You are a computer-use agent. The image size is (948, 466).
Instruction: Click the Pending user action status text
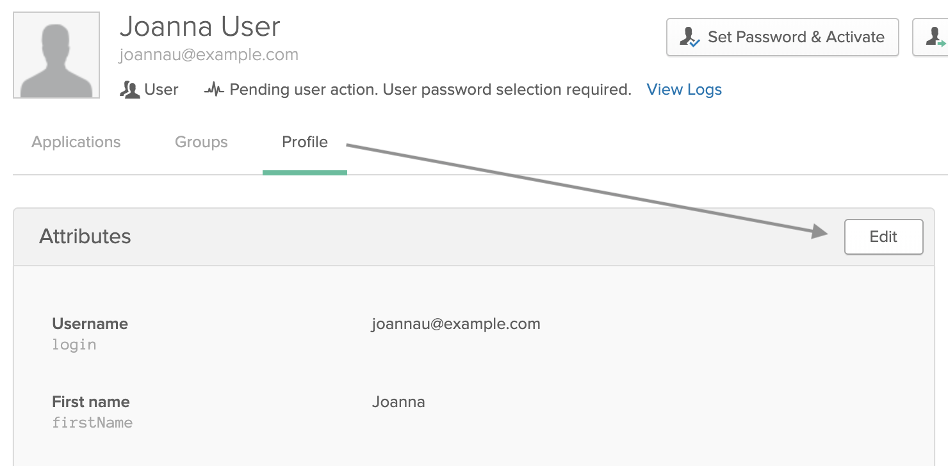[430, 90]
